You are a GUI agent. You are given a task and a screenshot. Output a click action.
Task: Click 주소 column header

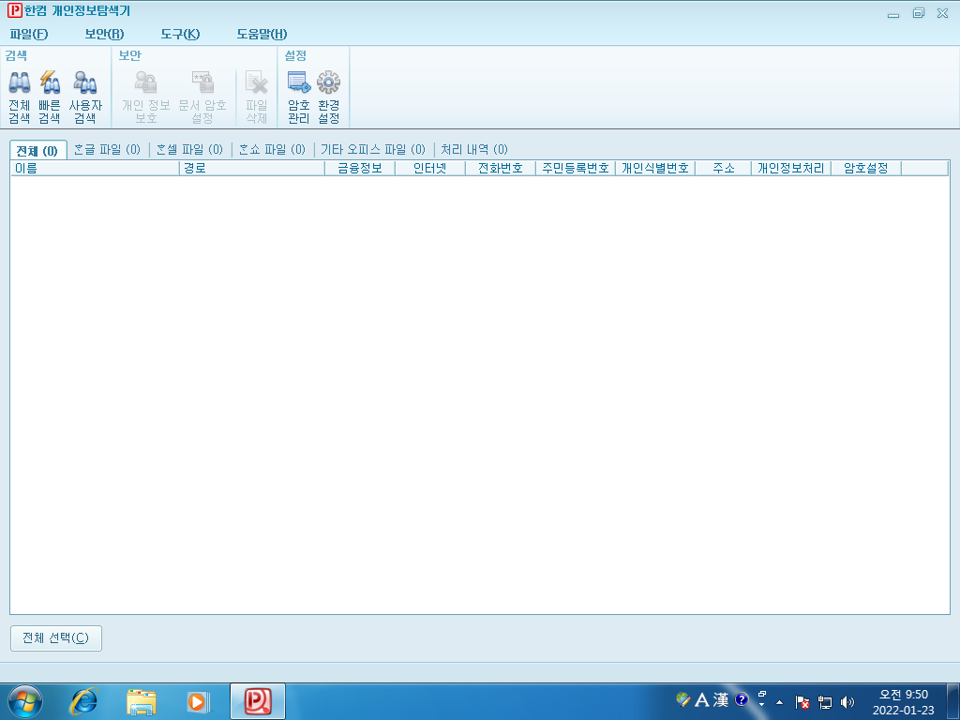pos(723,168)
